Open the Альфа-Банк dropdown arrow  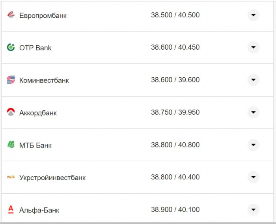(x=253, y=209)
